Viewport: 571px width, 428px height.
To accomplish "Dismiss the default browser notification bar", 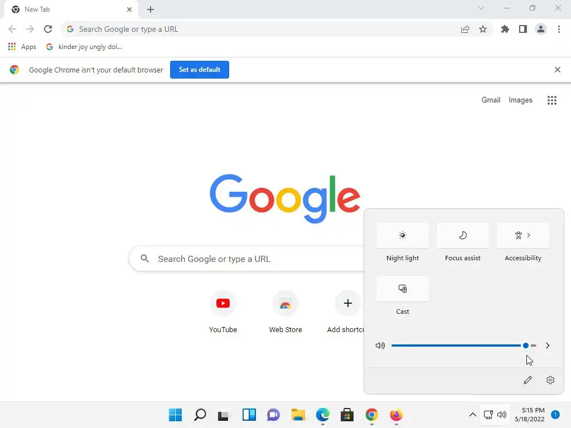I will pos(557,70).
